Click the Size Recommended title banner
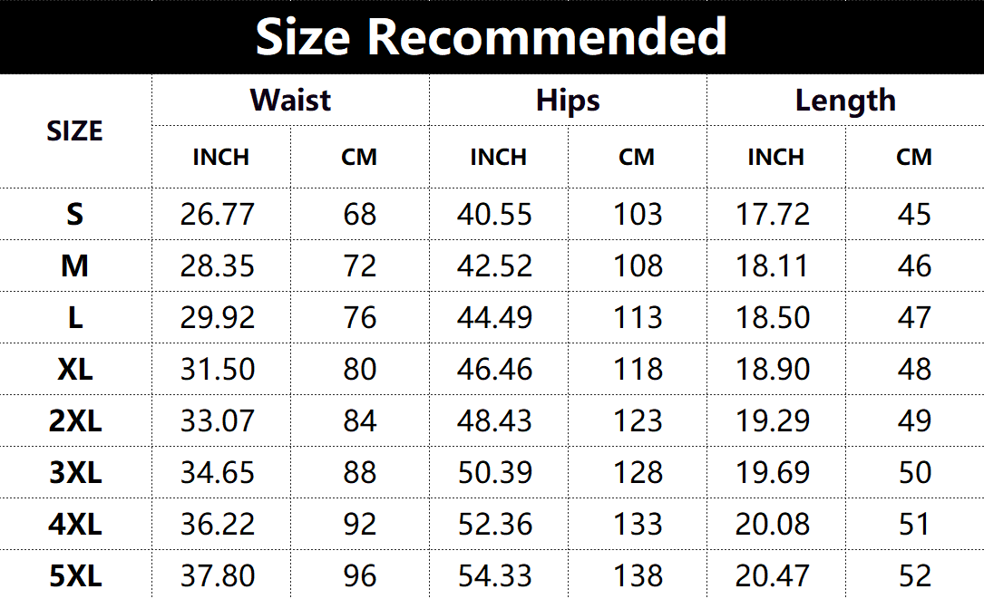 point(492,37)
